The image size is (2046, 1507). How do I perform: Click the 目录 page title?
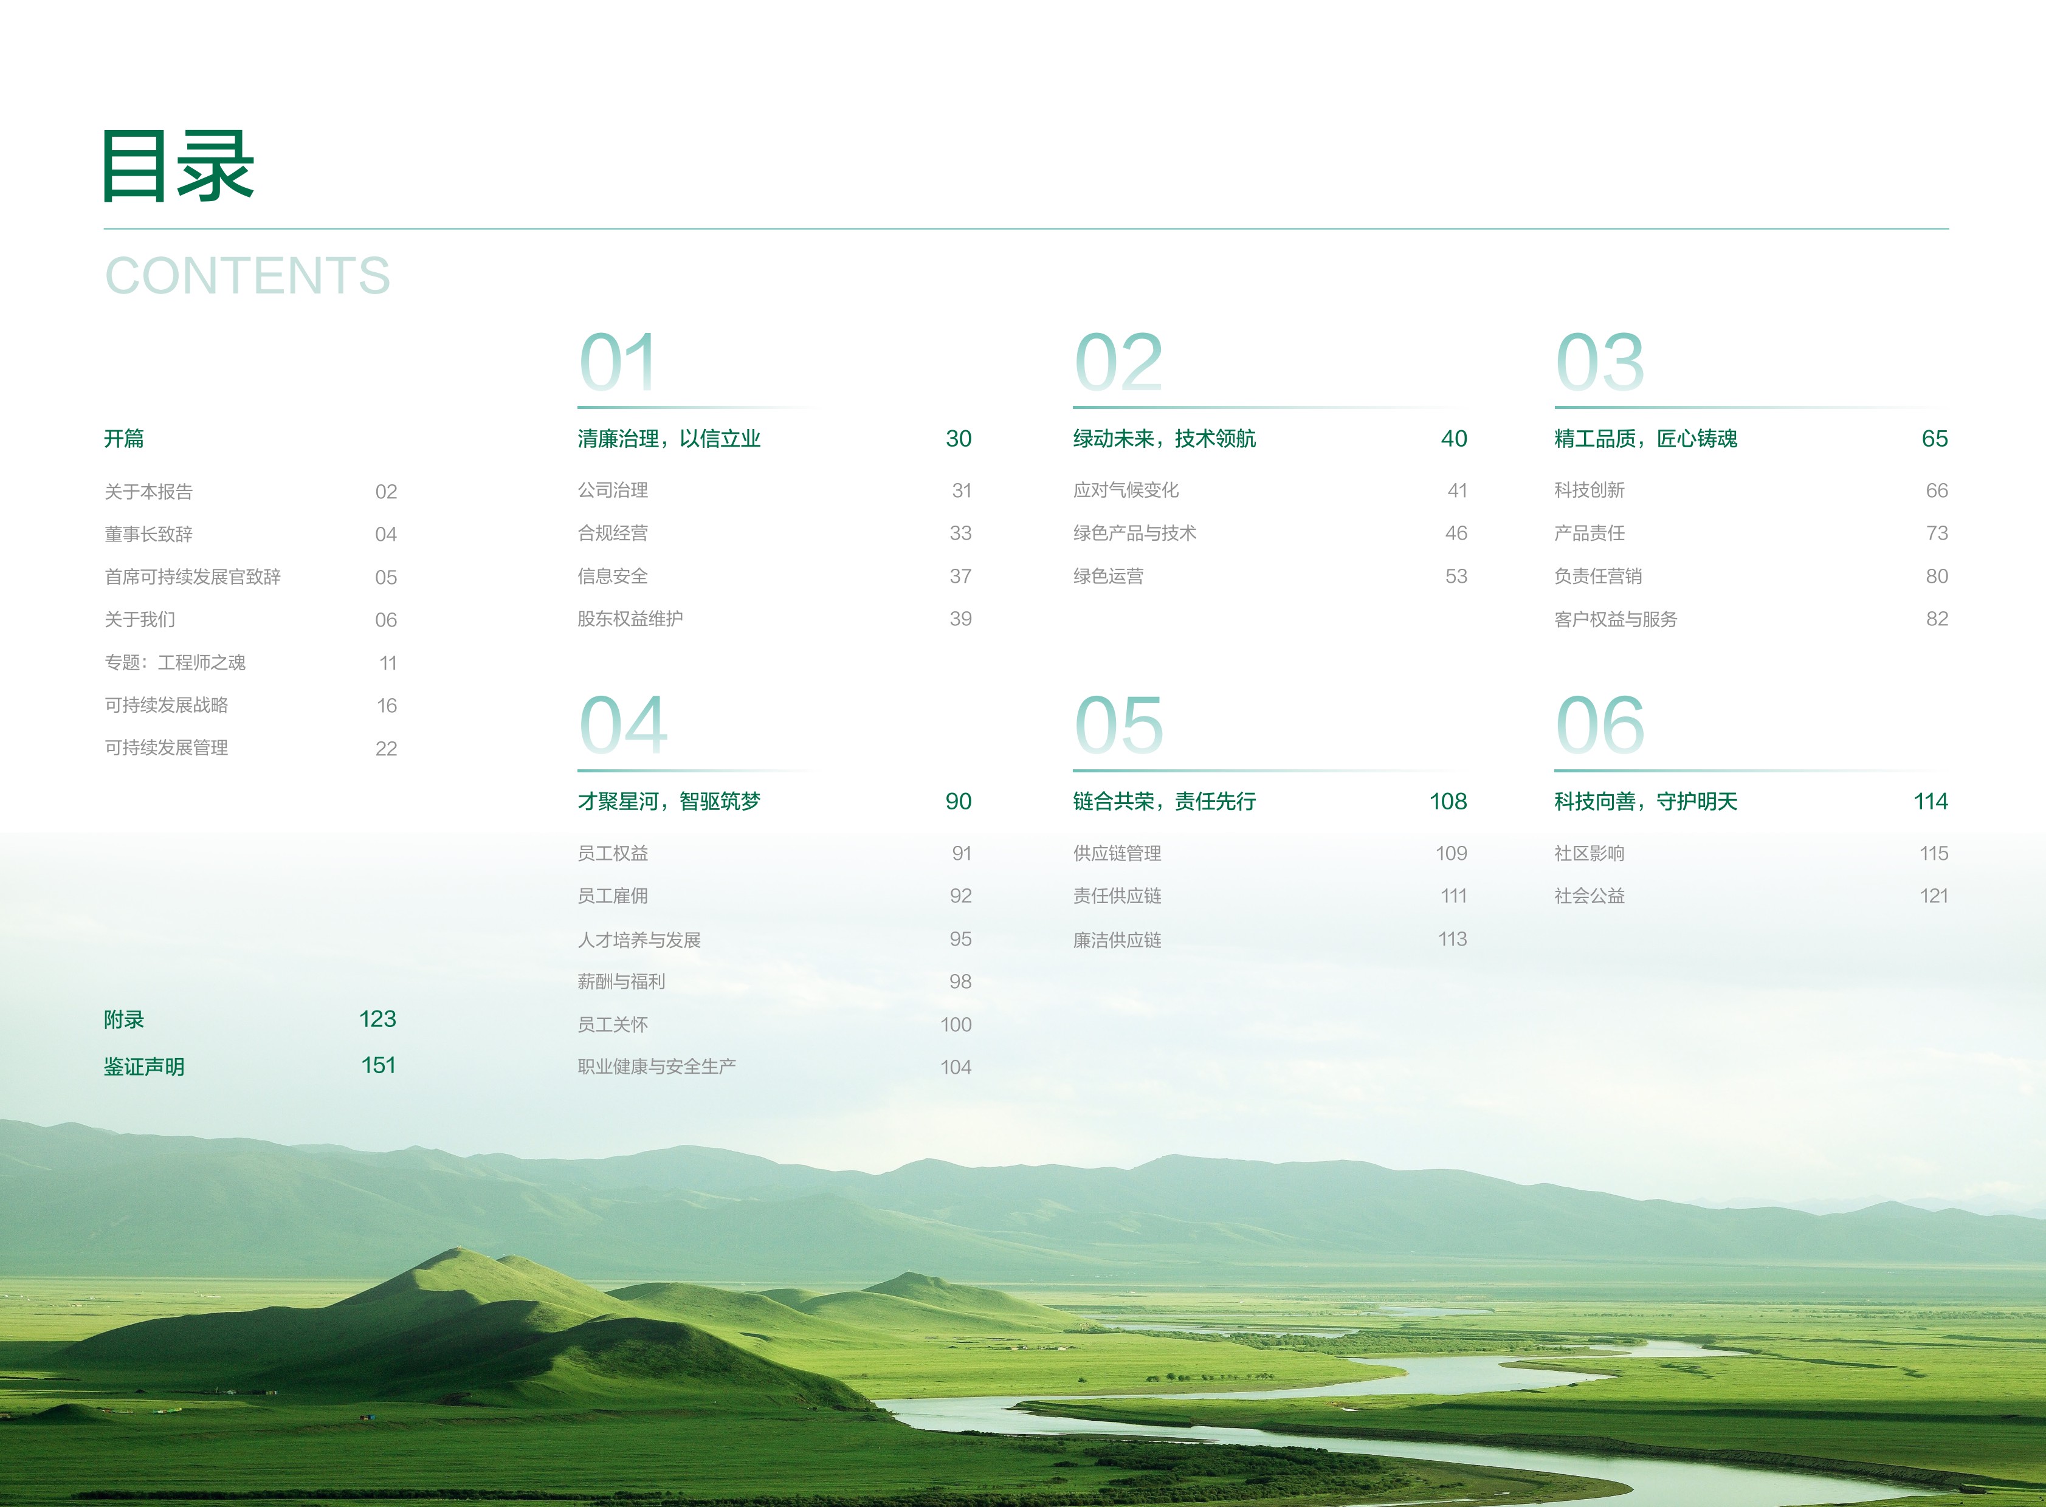coord(179,166)
